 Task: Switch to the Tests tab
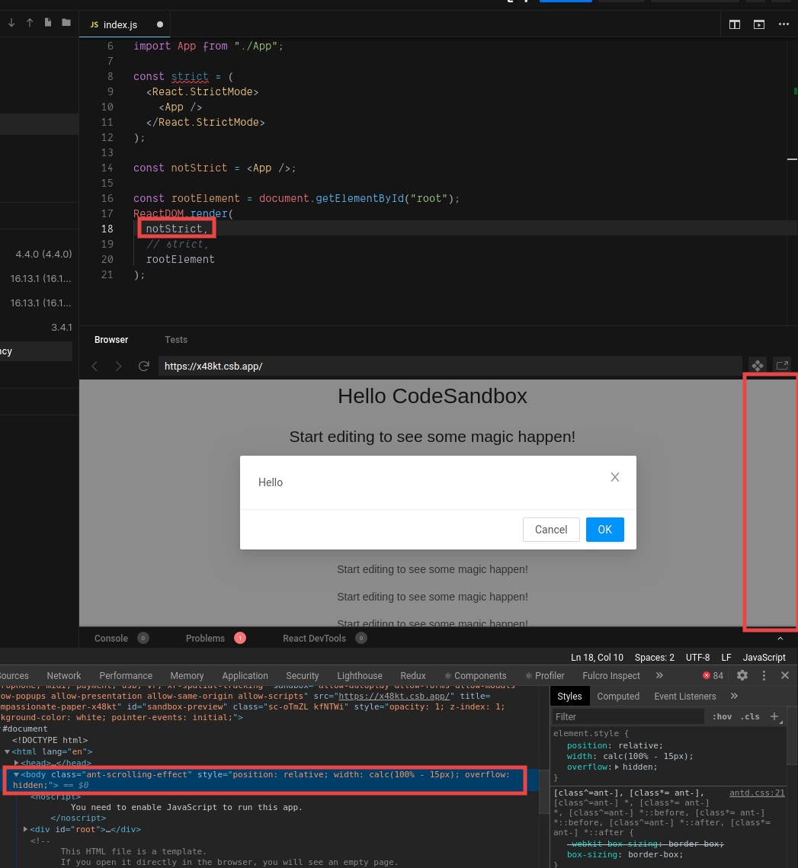176,340
